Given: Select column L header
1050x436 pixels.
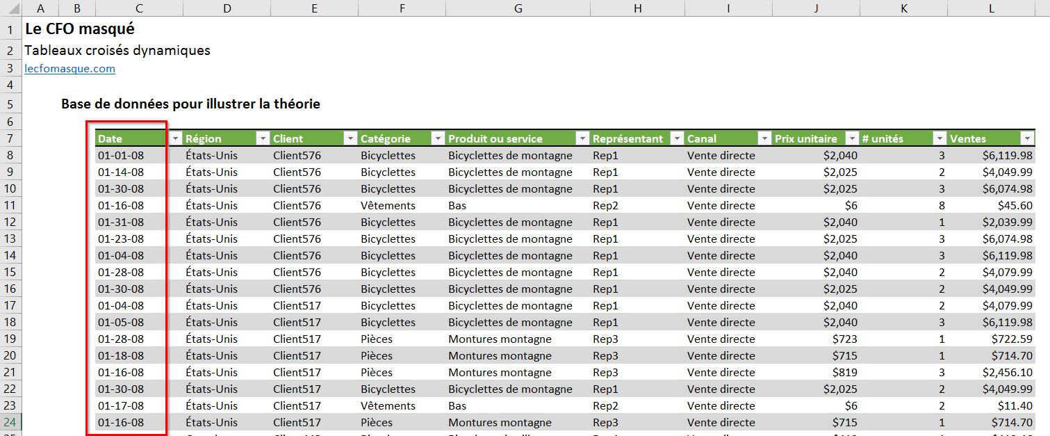Looking at the screenshot, I should coord(992,8).
